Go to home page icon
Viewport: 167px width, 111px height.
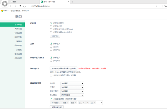pos(24,6)
